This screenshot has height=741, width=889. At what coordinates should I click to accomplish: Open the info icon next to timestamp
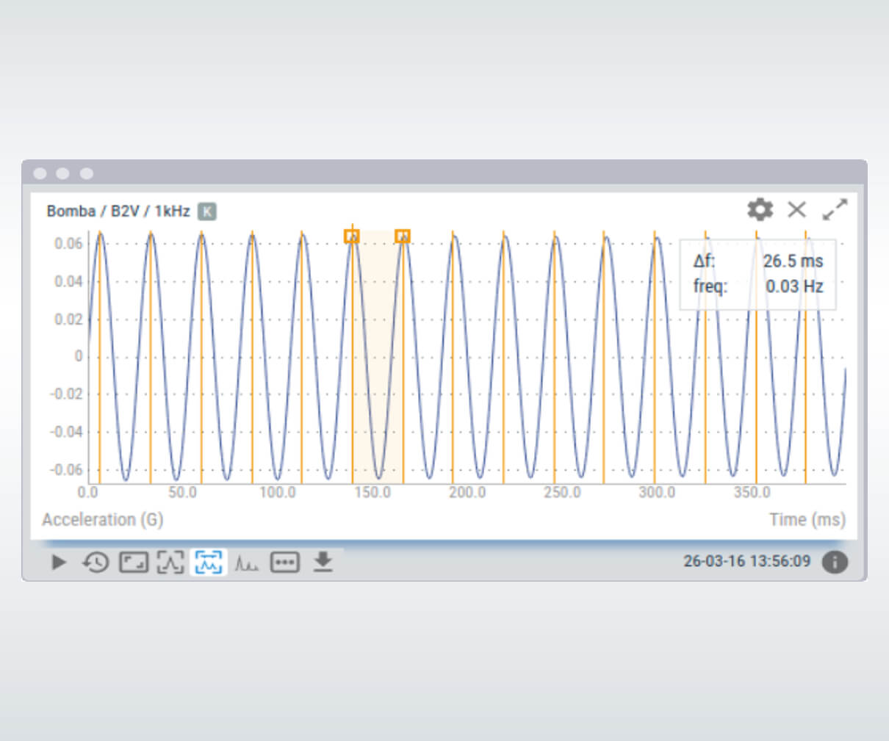(834, 562)
